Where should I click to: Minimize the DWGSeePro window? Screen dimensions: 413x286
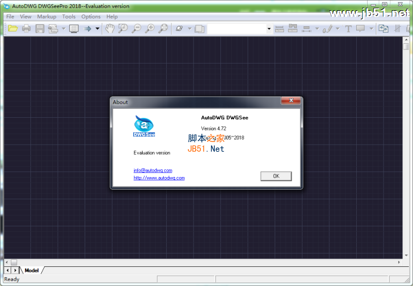point(373,4)
